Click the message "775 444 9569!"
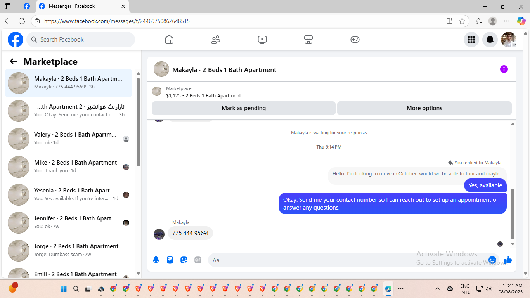530x298 pixels. pos(190,233)
